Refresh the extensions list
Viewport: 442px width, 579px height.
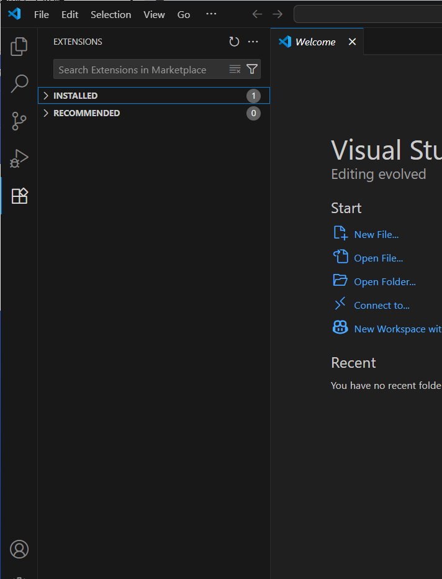coord(234,42)
